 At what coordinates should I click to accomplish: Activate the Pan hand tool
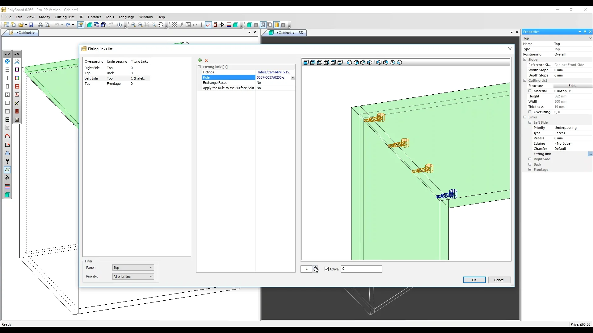click(160, 25)
